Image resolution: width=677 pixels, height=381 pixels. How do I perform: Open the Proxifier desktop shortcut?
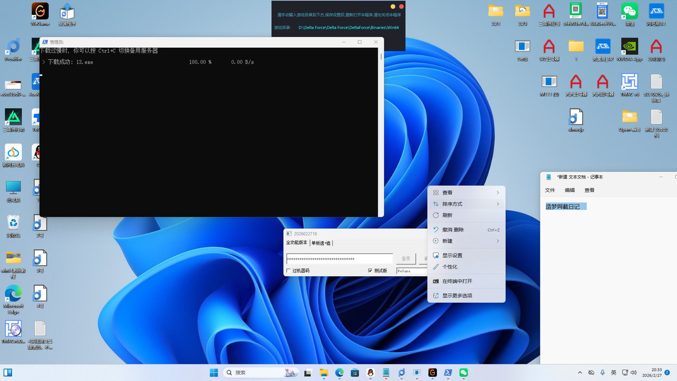click(13, 49)
